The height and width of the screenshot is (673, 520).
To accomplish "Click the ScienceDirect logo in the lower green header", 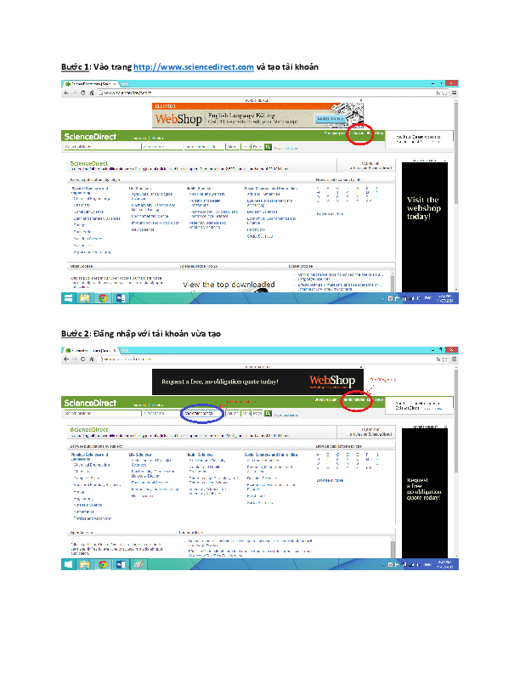I will (x=90, y=402).
